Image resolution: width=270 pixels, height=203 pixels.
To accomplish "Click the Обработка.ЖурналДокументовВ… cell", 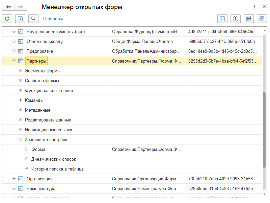I will (147, 31).
